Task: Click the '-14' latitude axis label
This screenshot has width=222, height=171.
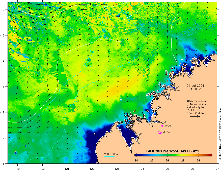Action: coord(3,61)
